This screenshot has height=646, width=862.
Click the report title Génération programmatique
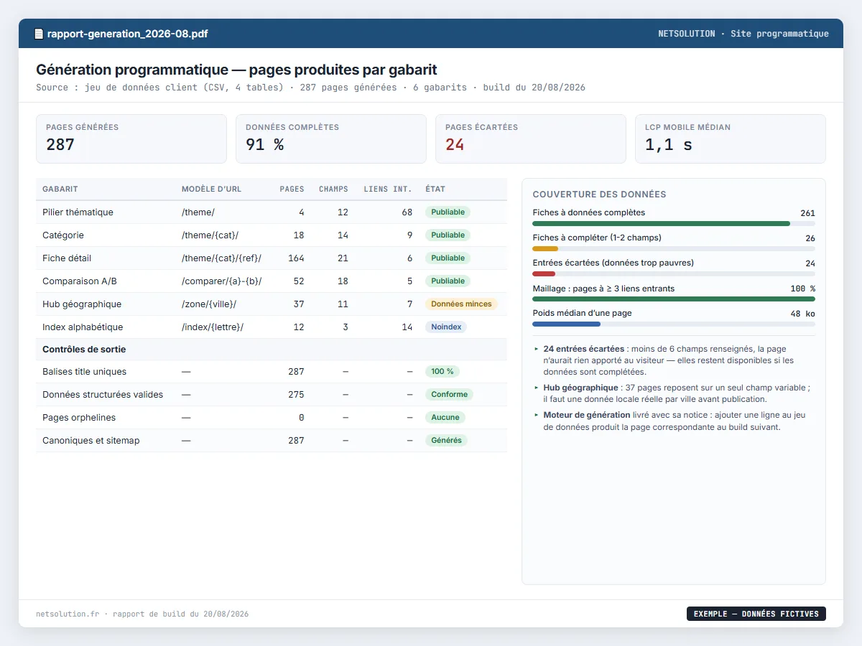click(236, 70)
